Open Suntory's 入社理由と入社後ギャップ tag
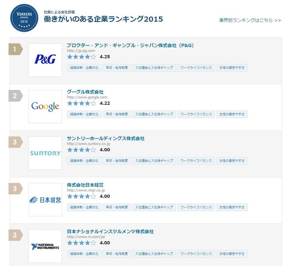This screenshot has width=290, height=266. tap(154, 161)
